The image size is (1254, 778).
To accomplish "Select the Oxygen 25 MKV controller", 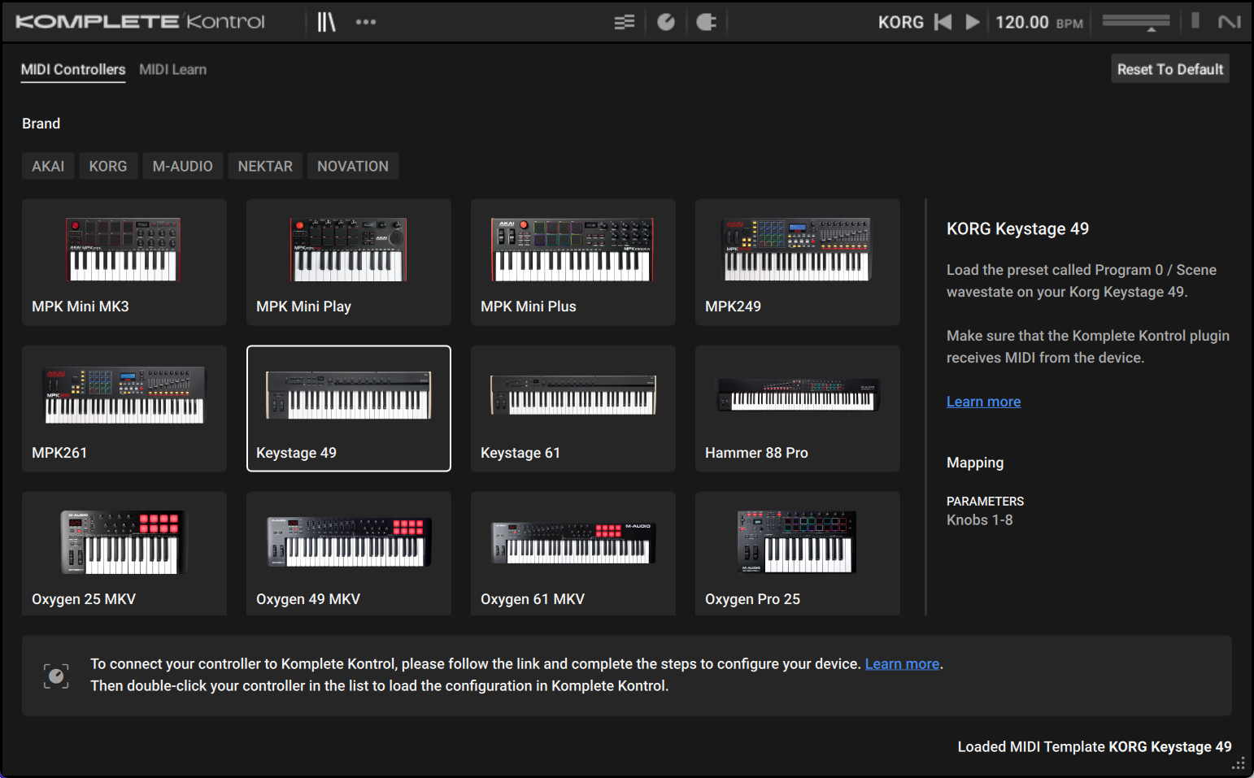I will 124,554.
